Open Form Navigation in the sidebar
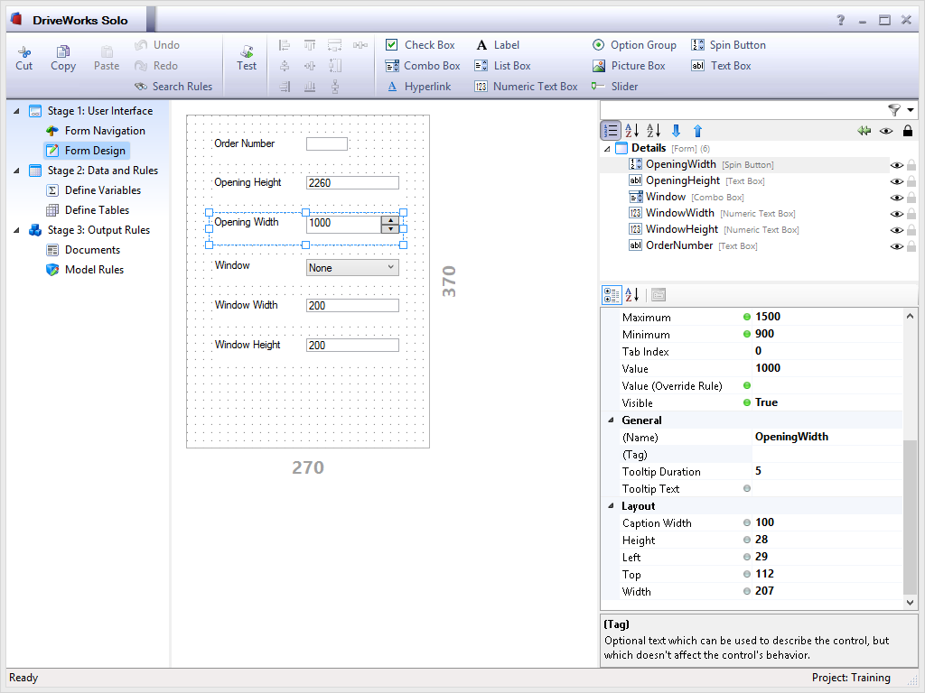 [104, 131]
